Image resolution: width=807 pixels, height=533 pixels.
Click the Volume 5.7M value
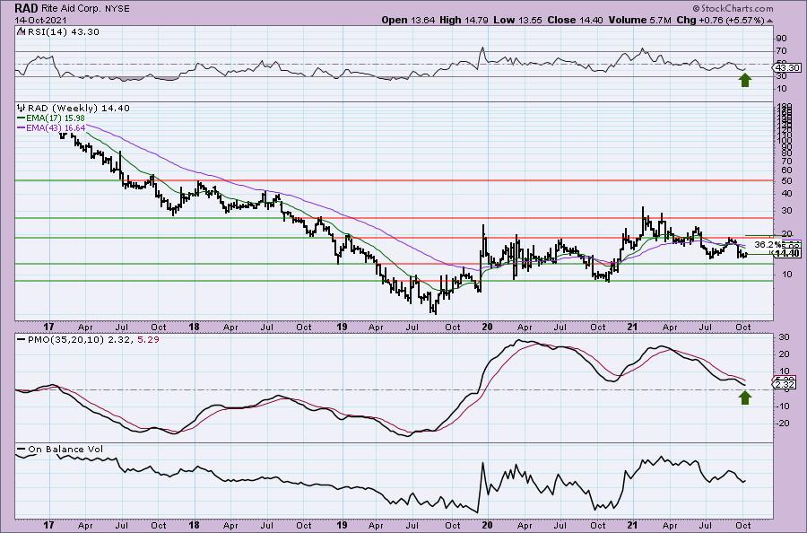(639, 20)
